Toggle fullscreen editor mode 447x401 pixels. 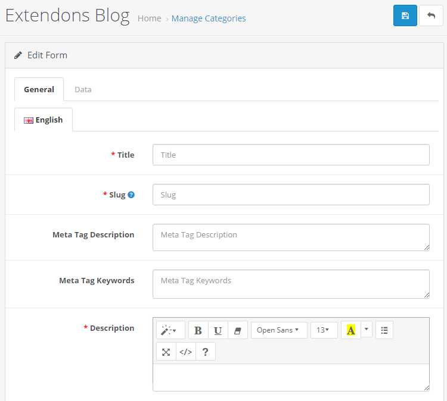tap(166, 352)
